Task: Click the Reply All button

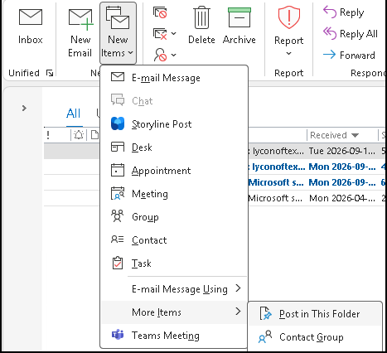Action: tap(351, 34)
